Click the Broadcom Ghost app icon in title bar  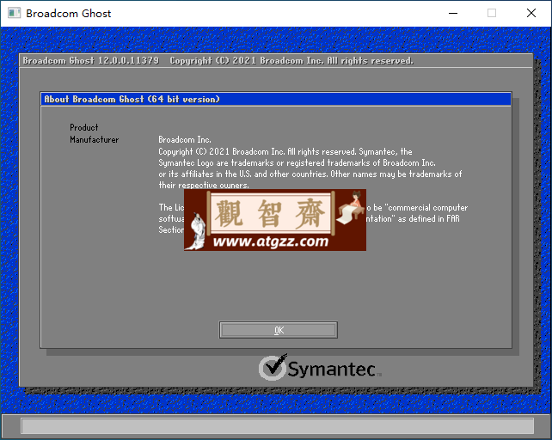14,14
